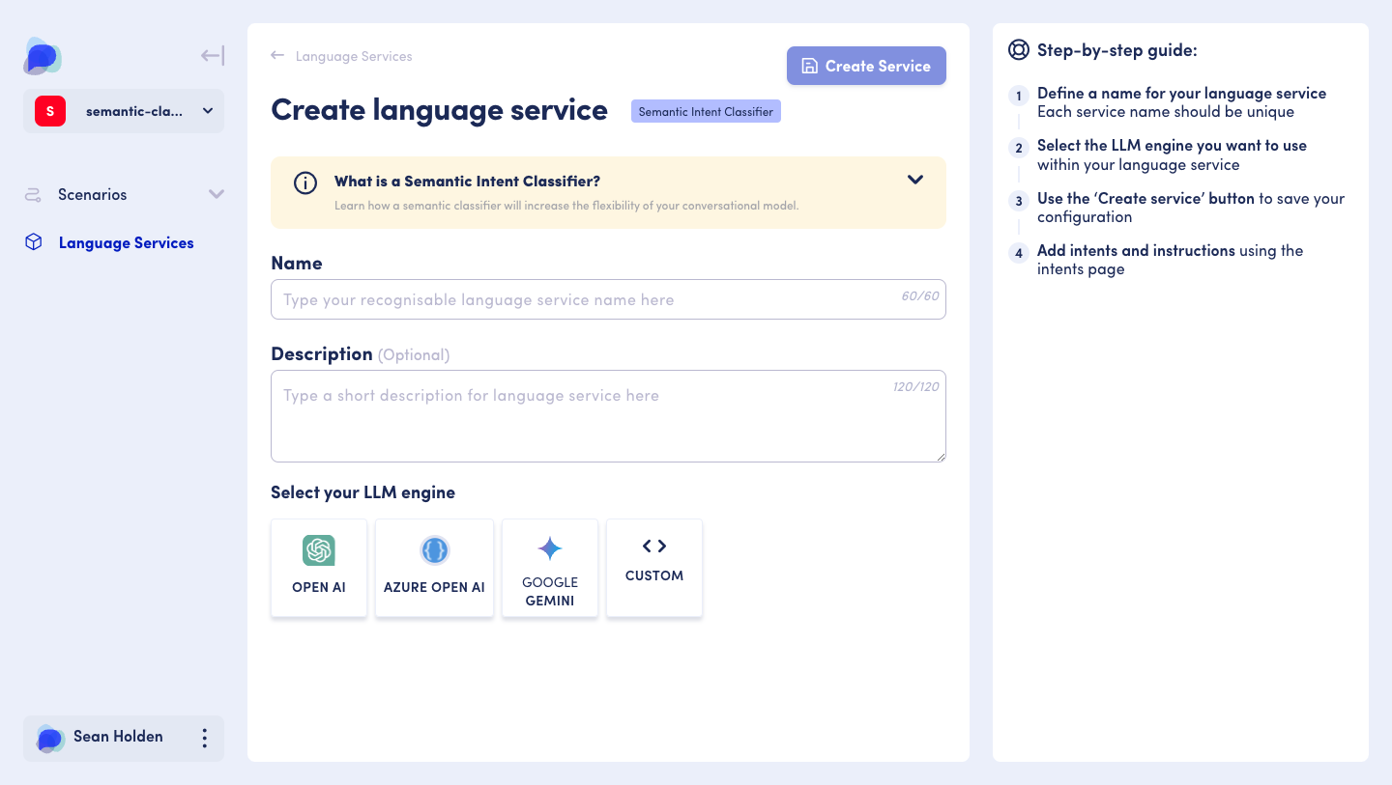Select the Open AI engine icon

319,550
